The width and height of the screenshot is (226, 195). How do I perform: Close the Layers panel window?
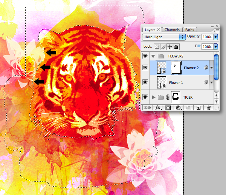(217, 26)
